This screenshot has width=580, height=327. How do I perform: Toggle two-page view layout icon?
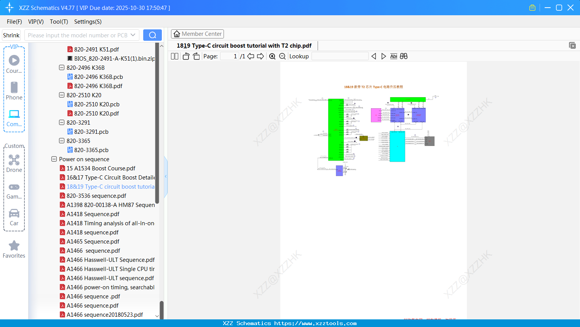(x=175, y=56)
